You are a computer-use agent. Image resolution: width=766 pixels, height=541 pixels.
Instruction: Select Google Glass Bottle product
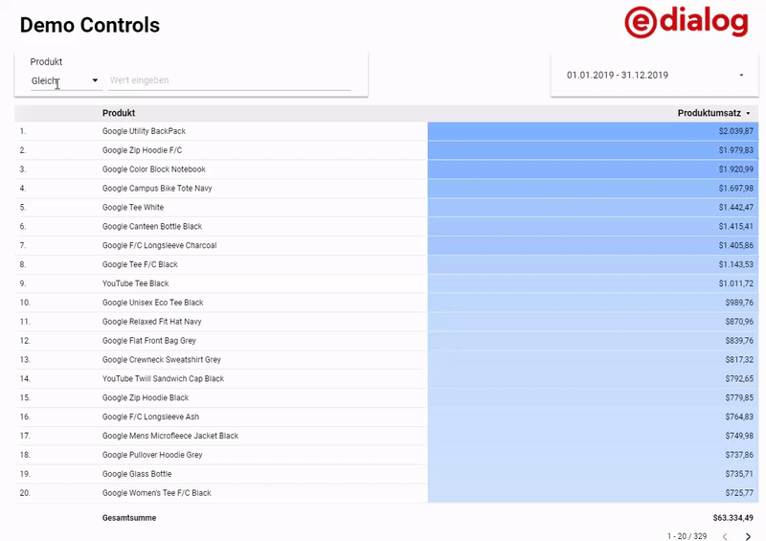click(137, 474)
